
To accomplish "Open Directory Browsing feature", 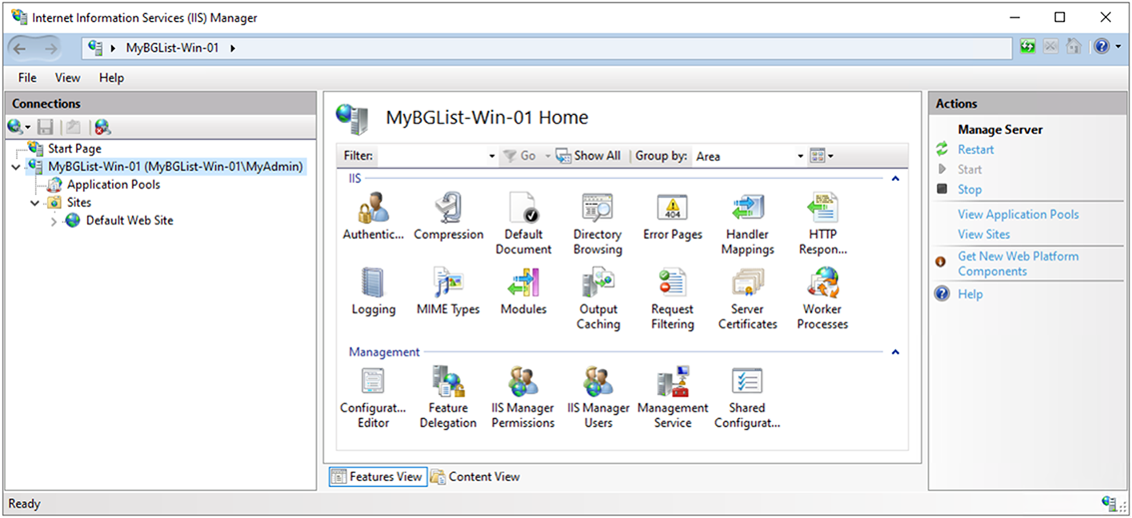I will (x=597, y=224).
